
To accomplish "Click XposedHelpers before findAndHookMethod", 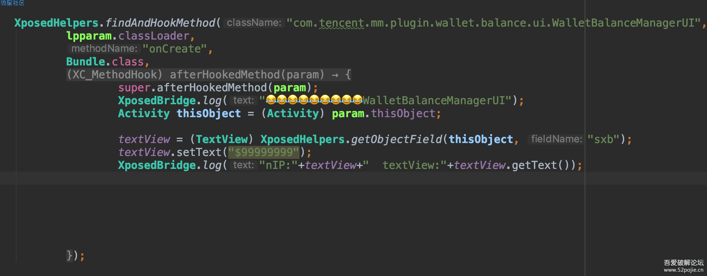I will coord(56,23).
